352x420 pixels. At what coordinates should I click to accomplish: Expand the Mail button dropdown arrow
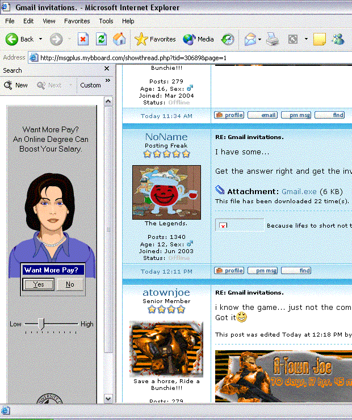tap(259, 39)
